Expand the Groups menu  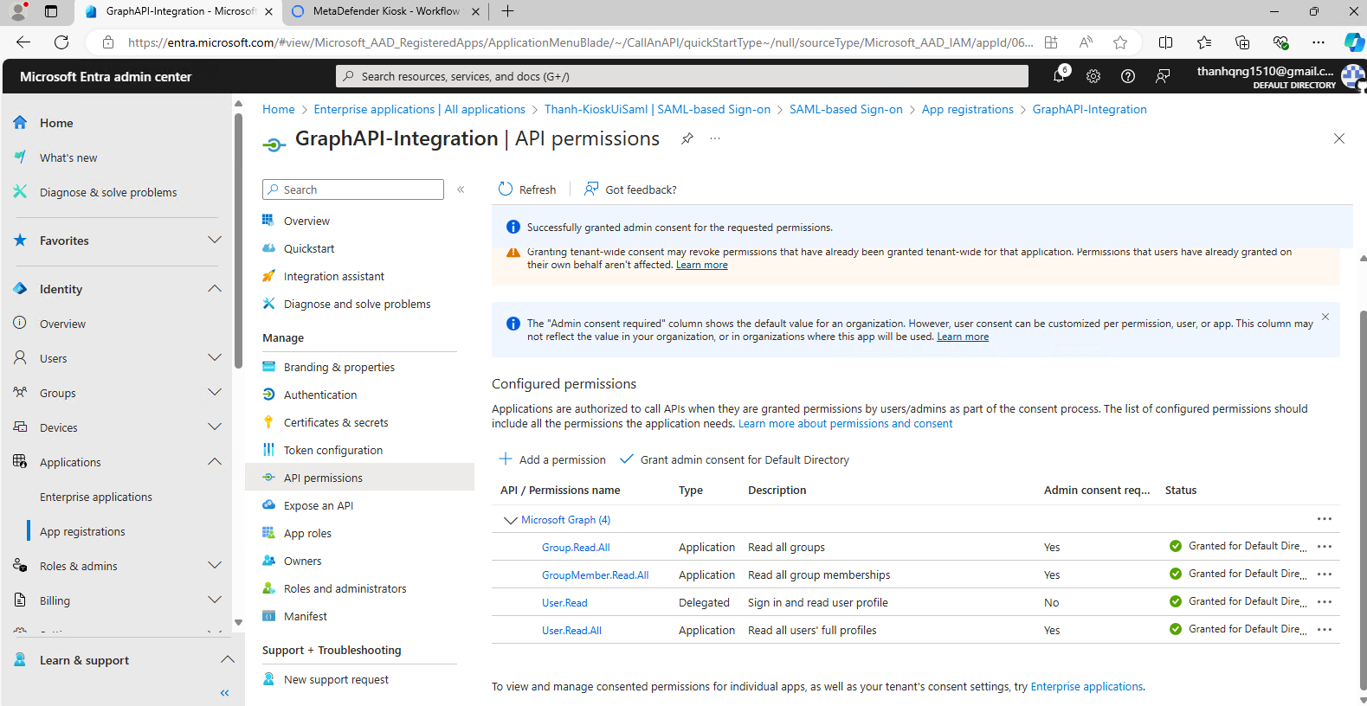pos(215,392)
